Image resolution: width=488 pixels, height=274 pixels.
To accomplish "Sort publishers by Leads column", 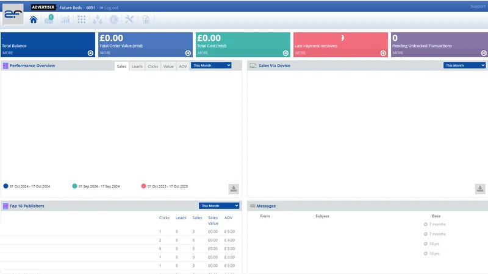I will coord(181,218).
